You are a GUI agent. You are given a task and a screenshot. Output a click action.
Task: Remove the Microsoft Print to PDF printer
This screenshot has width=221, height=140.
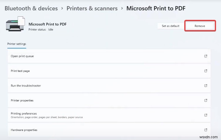[x=200, y=26]
